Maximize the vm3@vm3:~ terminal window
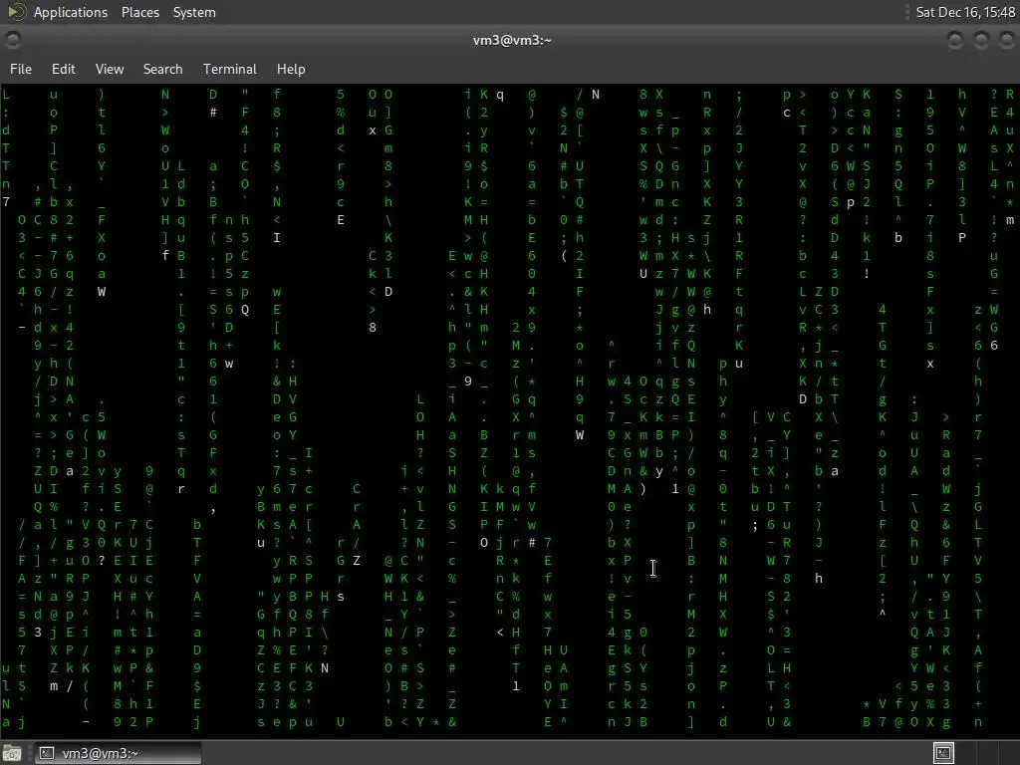Image resolution: width=1020 pixels, height=765 pixels. coord(981,40)
